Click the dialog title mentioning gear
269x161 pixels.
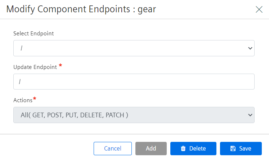pyautogui.click(x=81, y=9)
